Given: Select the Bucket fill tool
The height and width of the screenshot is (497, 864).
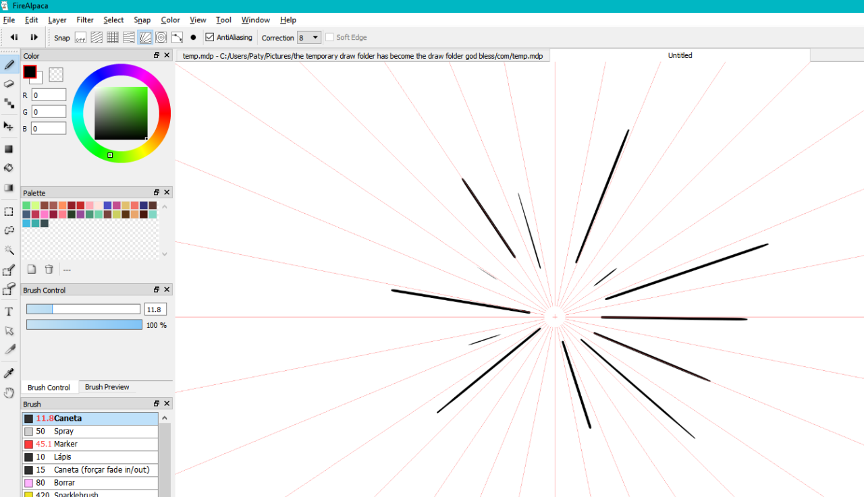Looking at the screenshot, I should tap(9, 168).
